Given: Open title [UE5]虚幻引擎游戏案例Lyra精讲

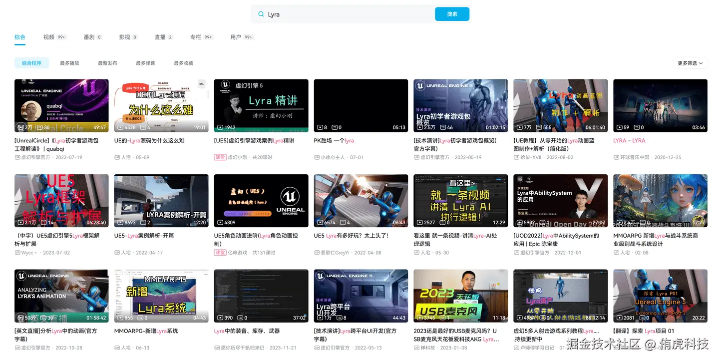Looking at the screenshot, I should click(x=254, y=141).
